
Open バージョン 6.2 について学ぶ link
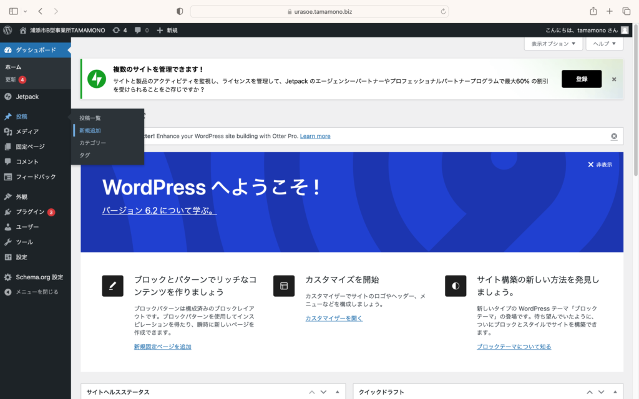point(159,211)
